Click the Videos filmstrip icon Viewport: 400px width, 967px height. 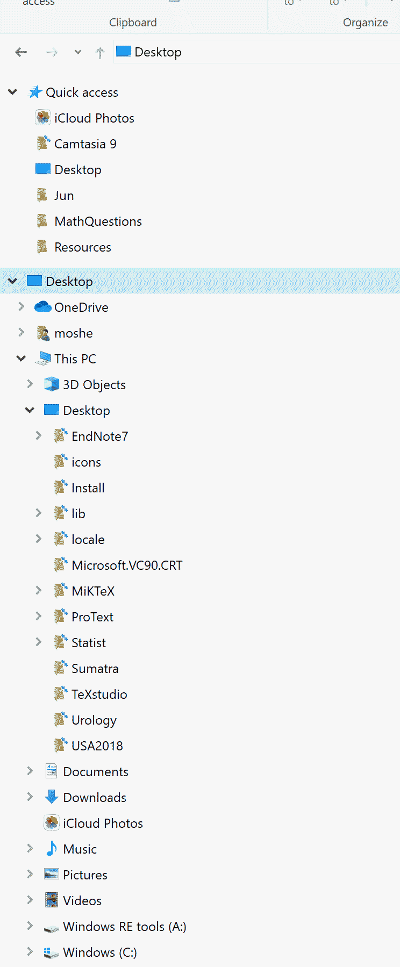click(52, 900)
